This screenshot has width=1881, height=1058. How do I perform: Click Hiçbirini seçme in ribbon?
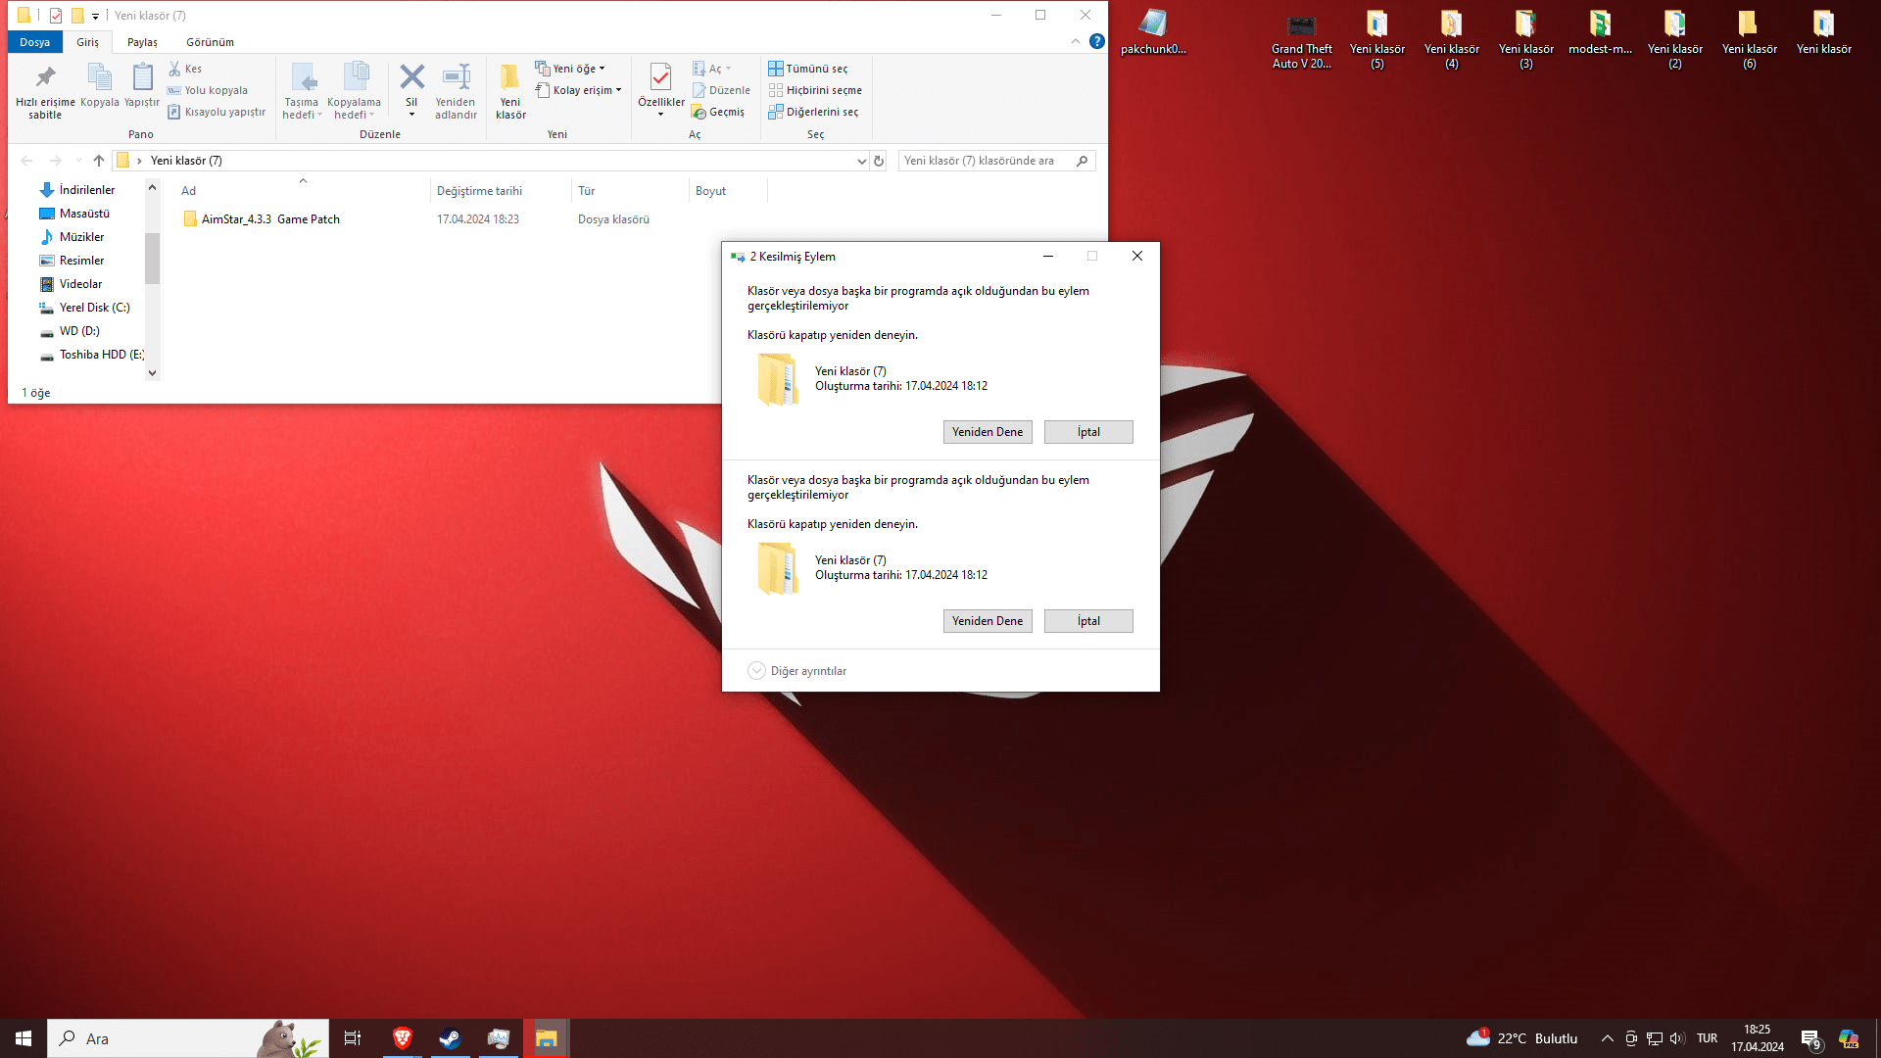[x=815, y=90]
